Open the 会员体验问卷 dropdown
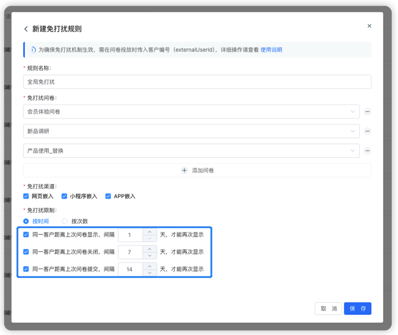398x335 pixels. tap(191, 112)
